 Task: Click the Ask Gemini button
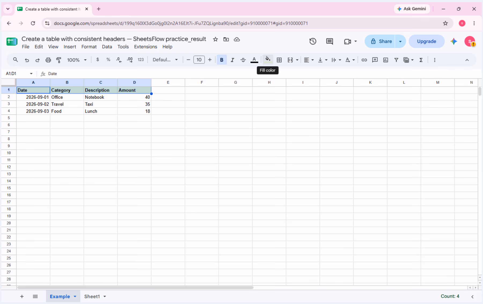tap(412, 9)
